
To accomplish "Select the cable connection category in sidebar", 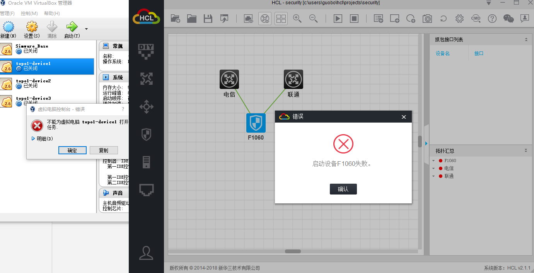I will pyautogui.click(x=146, y=190).
